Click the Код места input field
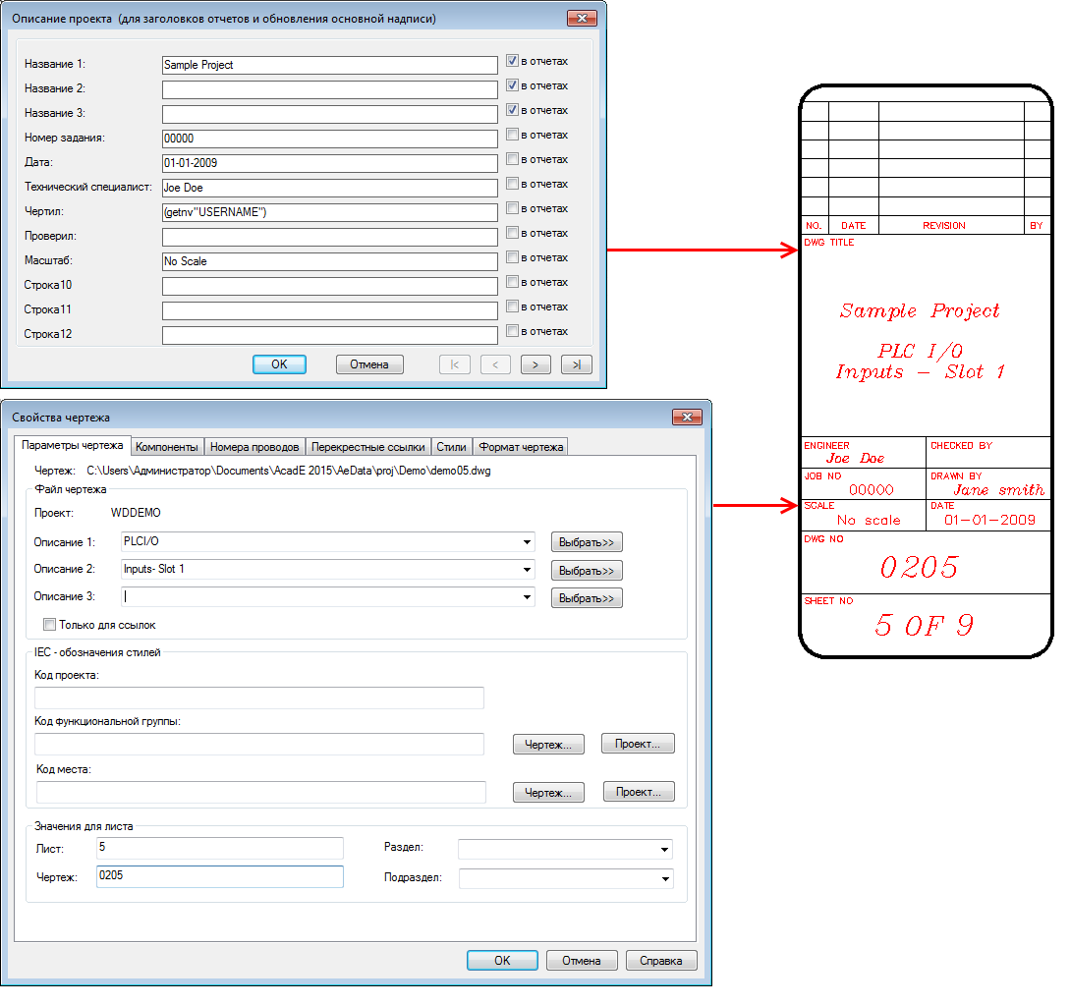This screenshot has width=1070, height=1005. (x=261, y=792)
